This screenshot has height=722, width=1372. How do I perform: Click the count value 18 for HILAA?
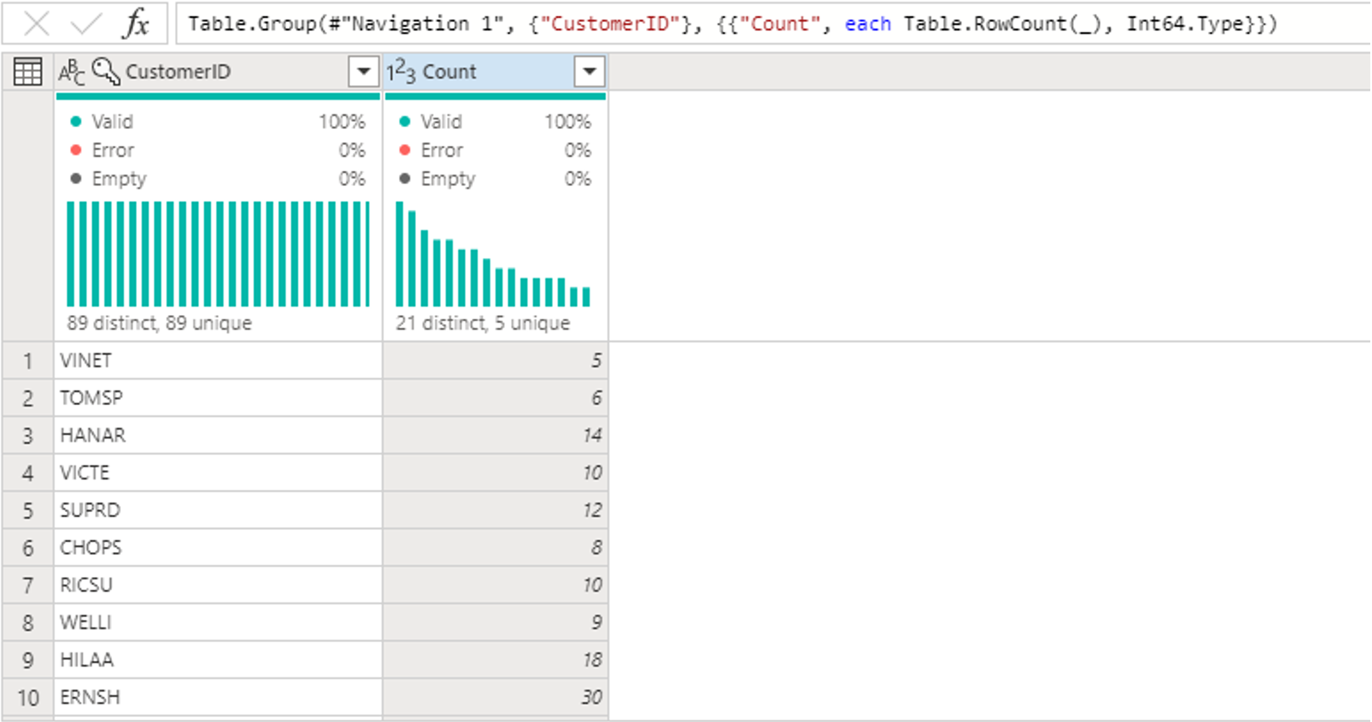[x=495, y=660]
